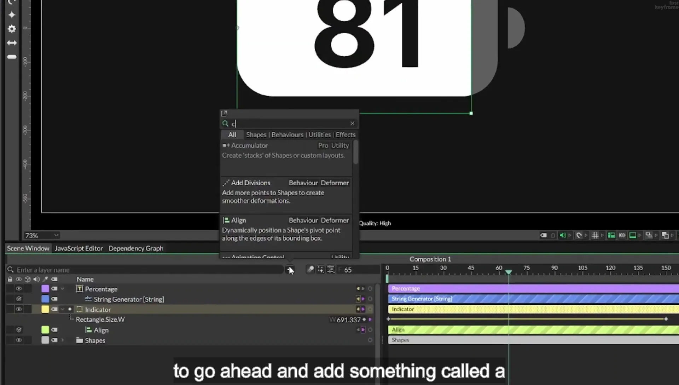Click the magnet snapping icon
Screen dimensions: 679x385
click(x=579, y=235)
